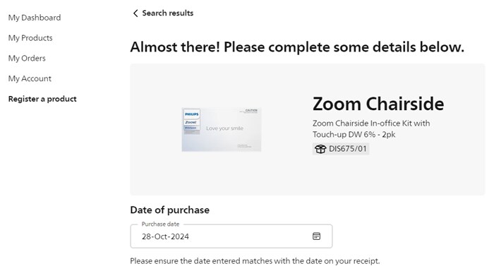
Task: Open My Account in sidebar
Action: pyautogui.click(x=30, y=79)
